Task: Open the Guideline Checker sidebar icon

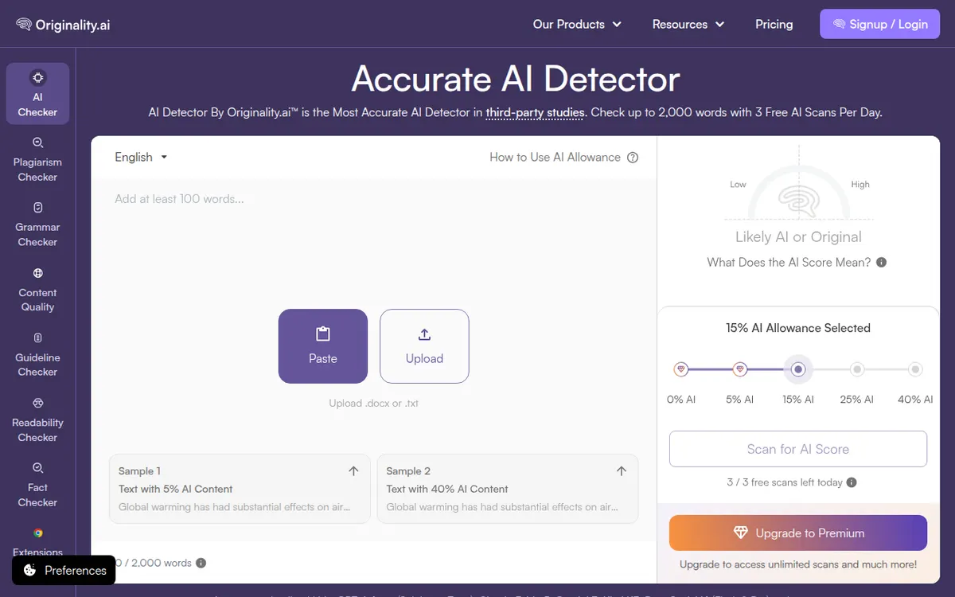Action: [37, 338]
